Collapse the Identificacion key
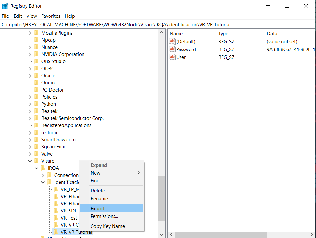The width and height of the screenshot is (316, 238). tap(43, 182)
